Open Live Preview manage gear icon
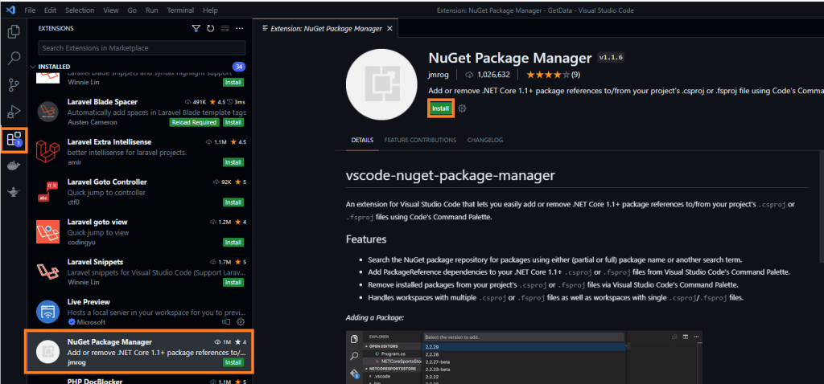Viewport: 824px width, 384px height. coord(241,321)
